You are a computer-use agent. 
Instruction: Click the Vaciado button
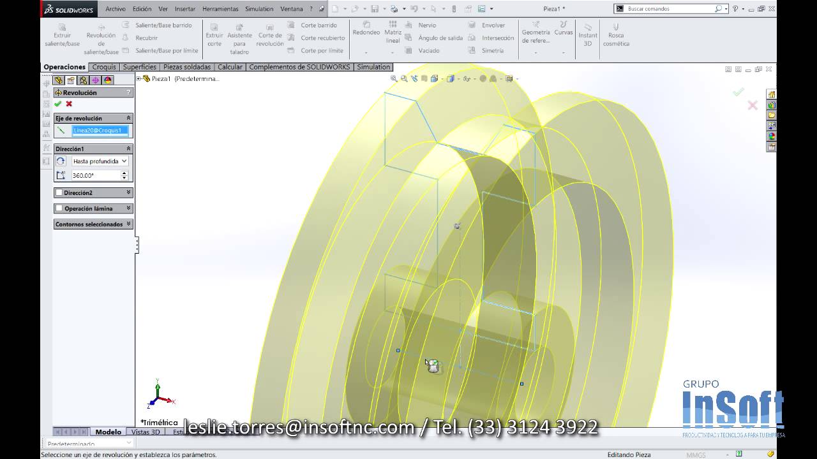[x=423, y=51]
